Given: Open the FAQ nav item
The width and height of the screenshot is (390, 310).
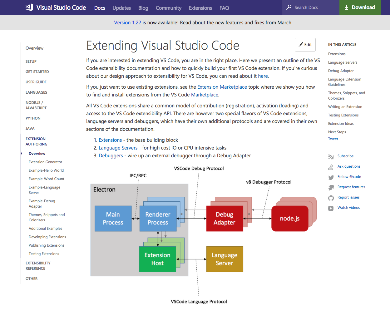Looking at the screenshot, I should point(224,8).
